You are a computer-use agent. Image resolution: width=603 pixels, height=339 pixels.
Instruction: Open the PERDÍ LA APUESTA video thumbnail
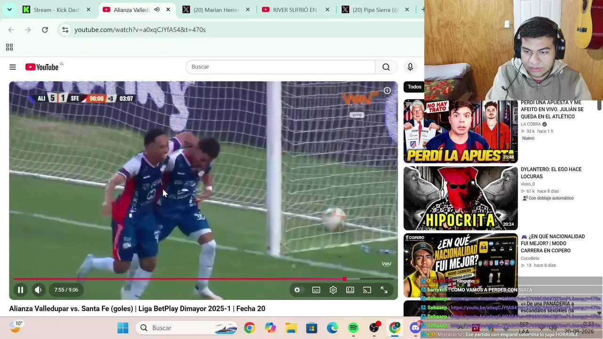click(x=461, y=131)
